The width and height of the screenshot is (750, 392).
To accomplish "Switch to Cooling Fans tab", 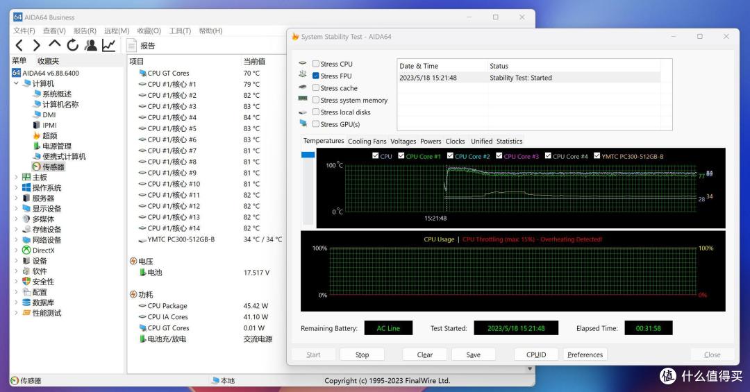I will click(x=367, y=142).
